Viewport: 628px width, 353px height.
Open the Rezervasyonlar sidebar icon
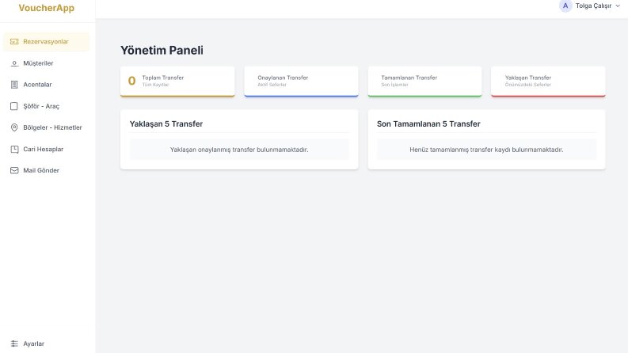click(x=14, y=42)
